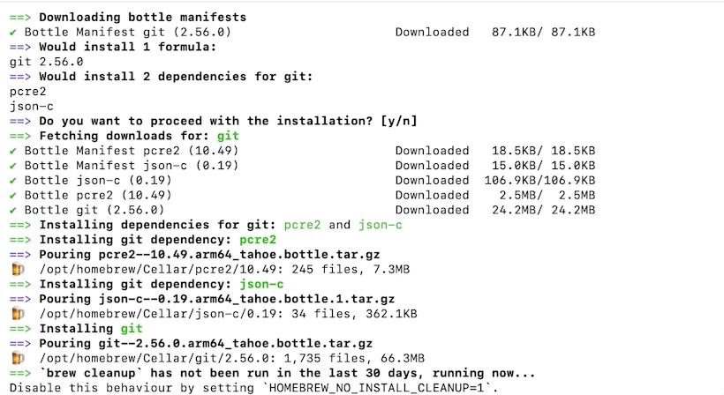Click the green check mark before Bottle pcre2 (10.49)
This screenshot has width=724, height=395.
(13, 195)
